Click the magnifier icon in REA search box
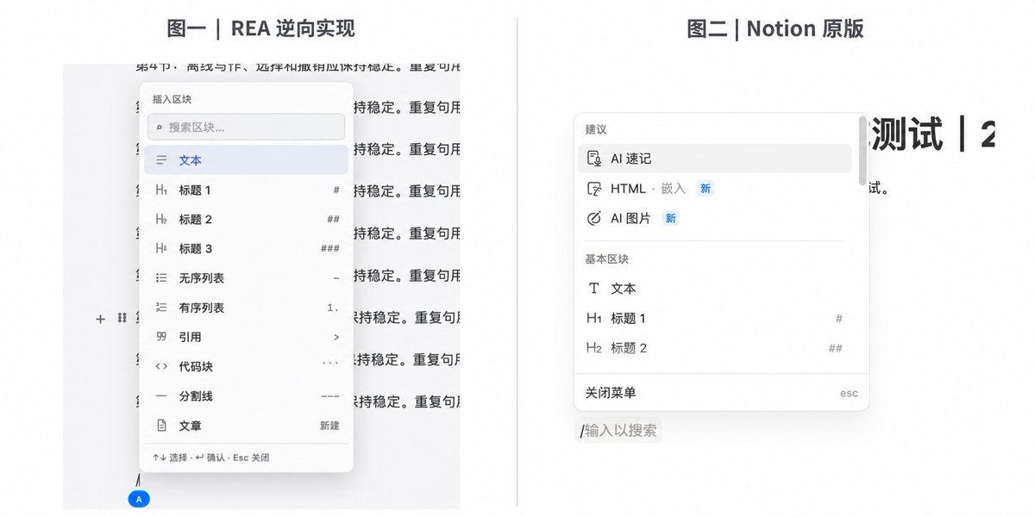Image resolution: width=1035 pixels, height=517 pixels. (159, 128)
